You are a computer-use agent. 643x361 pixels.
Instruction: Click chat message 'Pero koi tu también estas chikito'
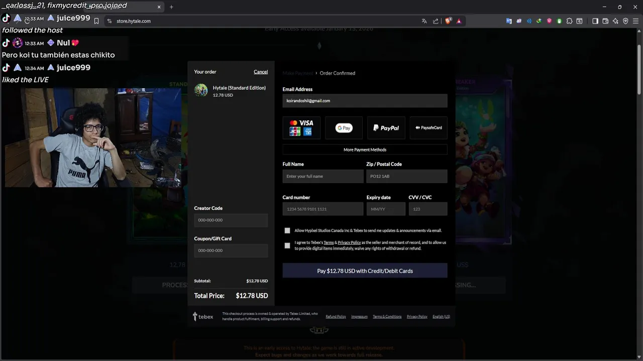tap(58, 55)
